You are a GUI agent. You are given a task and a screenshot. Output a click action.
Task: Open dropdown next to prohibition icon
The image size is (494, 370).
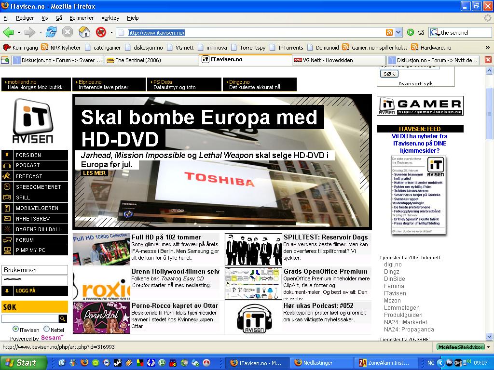[x=111, y=32]
